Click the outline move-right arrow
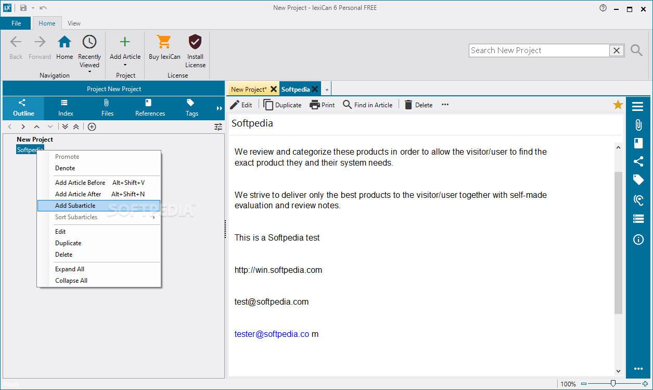The width and height of the screenshot is (653, 390). click(x=23, y=127)
